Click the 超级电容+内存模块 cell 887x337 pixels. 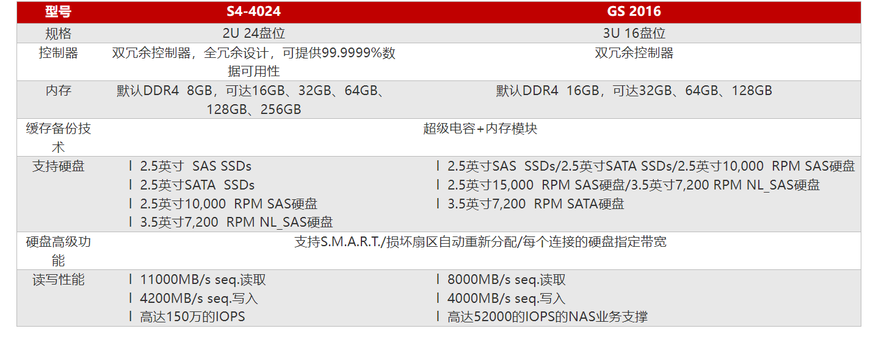click(480, 129)
